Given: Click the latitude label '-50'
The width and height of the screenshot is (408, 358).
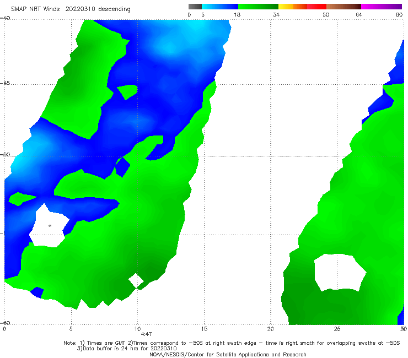Looking at the screenshot, I should [5, 155].
